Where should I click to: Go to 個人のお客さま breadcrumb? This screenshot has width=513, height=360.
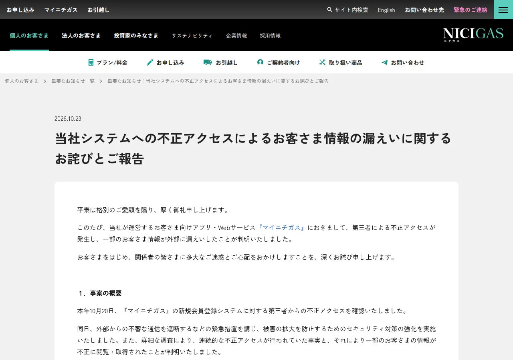click(x=22, y=81)
